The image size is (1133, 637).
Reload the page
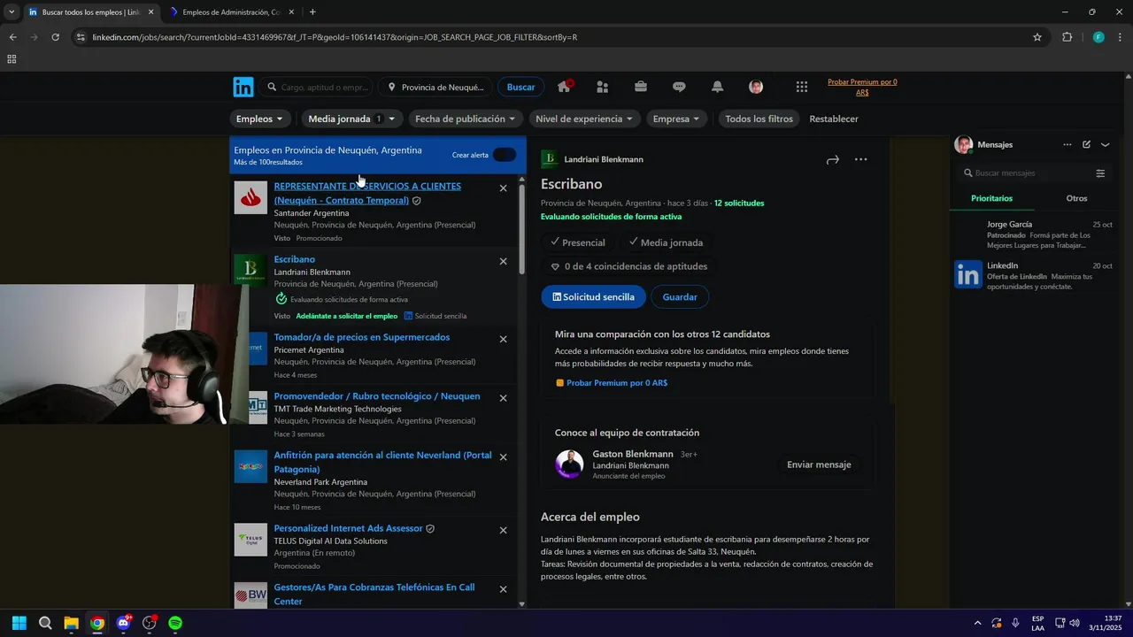point(55,37)
